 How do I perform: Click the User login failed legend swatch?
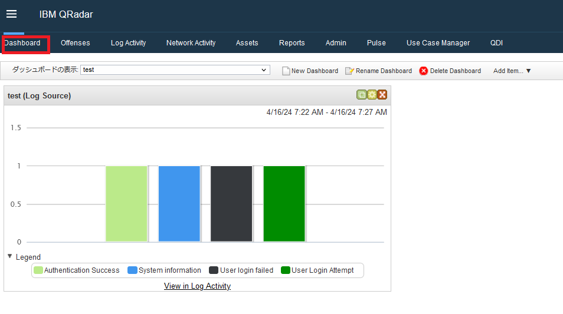[x=214, y=270]
